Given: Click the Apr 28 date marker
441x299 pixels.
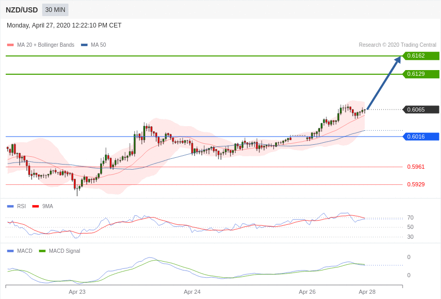Looking at the screenshot, I should tap(367, 292).
